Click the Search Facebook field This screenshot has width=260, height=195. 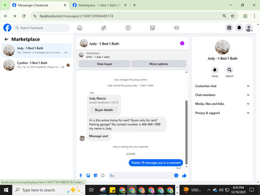coord(42,28)
